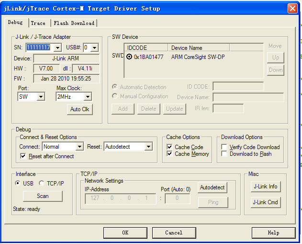Choose Automatic Detection radio option
Image resolution: width=302 pixels, height=244 pixels.
(x=115, y=87)
